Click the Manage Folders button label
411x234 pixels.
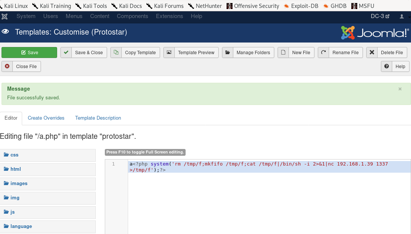click(x=253, y=53)
